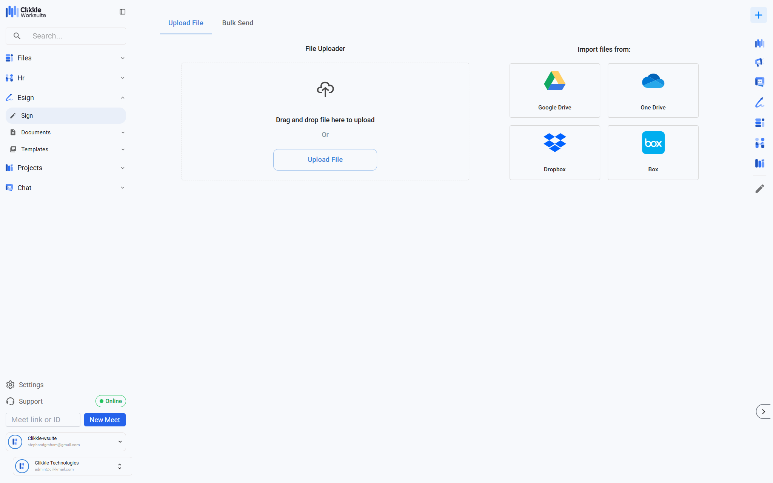Expand the Documents submenu
This screenshot has width=773, height=483.
(x=123, y=132)
